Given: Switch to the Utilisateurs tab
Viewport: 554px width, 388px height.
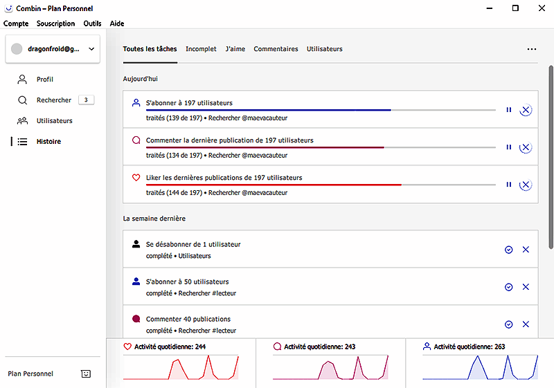Looking at the screenshot, I should click(325, 49).
